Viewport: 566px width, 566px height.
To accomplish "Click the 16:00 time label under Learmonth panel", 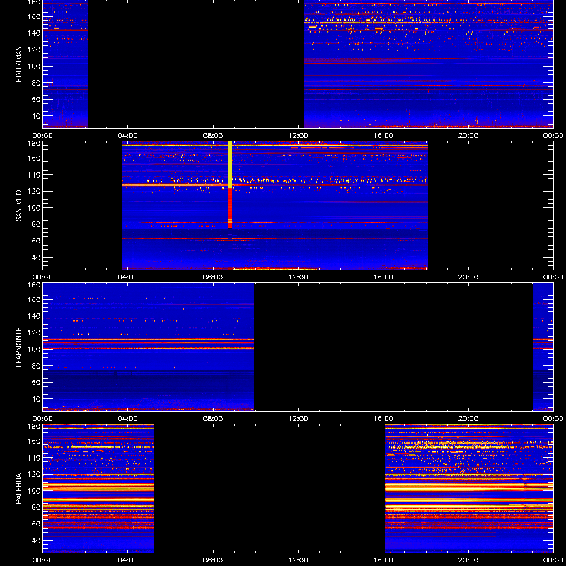I will 383,419.
